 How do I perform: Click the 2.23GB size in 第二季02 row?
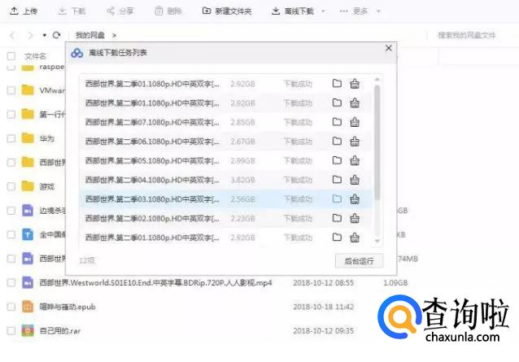(242, 218)
